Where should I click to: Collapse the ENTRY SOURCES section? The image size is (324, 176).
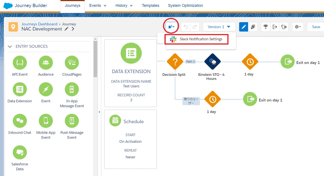[x=10, y=46]
